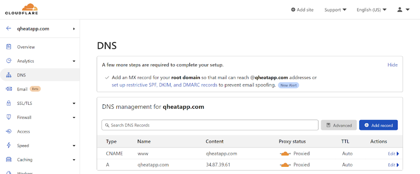The height and width of the screenshot is (174, 420).
Task: Click the DNS network icon in sidebar
Action: pos(9,75)
